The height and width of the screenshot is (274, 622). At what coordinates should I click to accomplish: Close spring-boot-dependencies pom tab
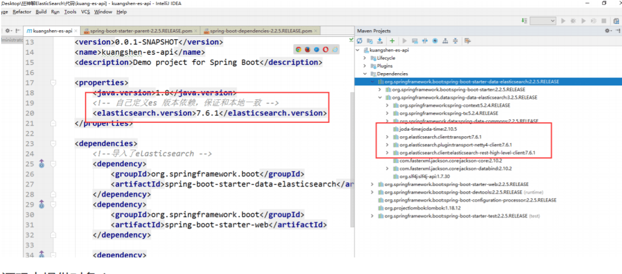pyautogui.click(x=316, y=31)
